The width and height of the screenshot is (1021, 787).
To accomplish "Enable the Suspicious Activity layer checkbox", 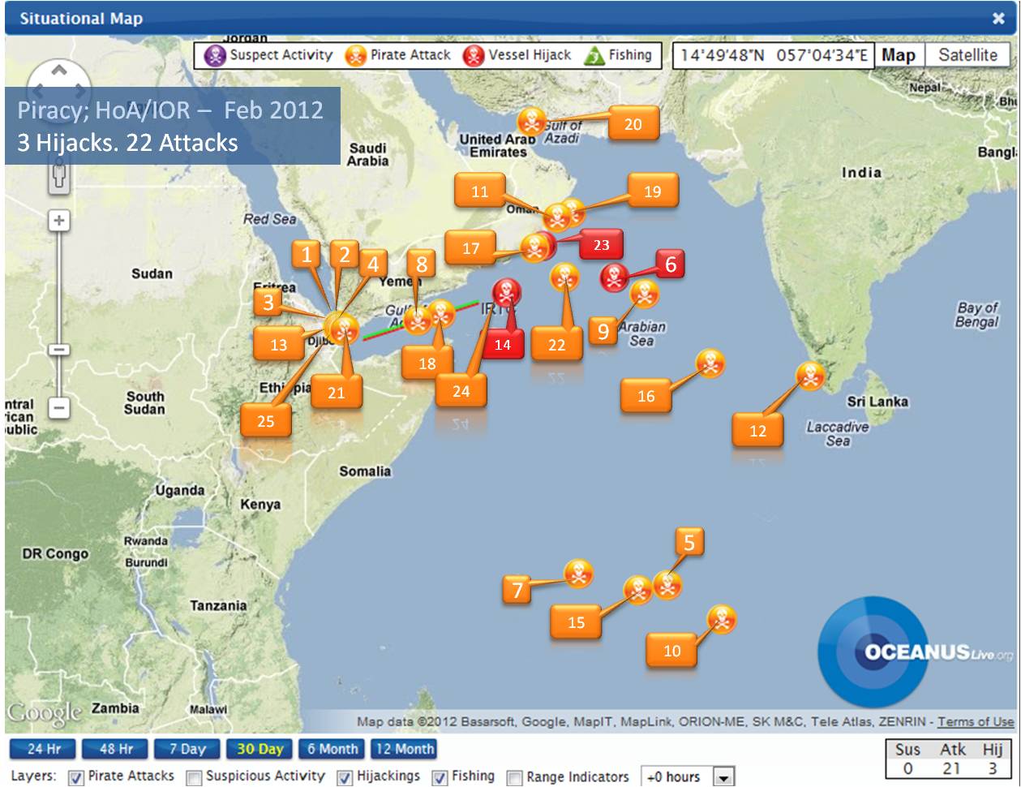I will (194, 777).
